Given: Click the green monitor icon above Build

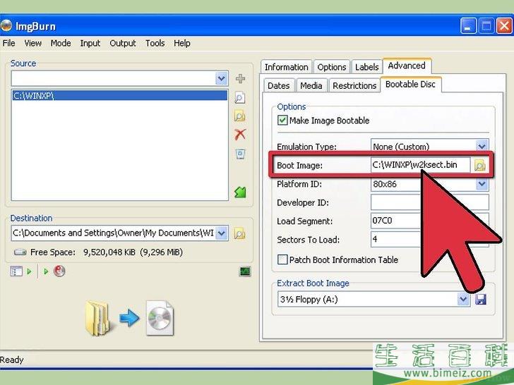Looking at the screenshot, I should pyautogui.click(x=245, y=271).
